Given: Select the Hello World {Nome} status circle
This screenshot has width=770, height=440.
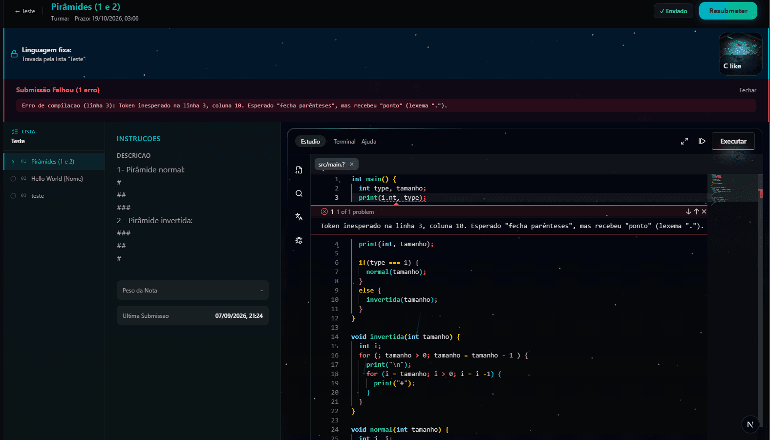Looking at the screenshot, I should pos(13,179).
